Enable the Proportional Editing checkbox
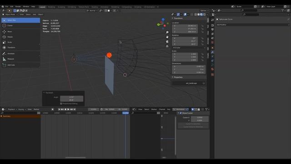 [61, 103]
